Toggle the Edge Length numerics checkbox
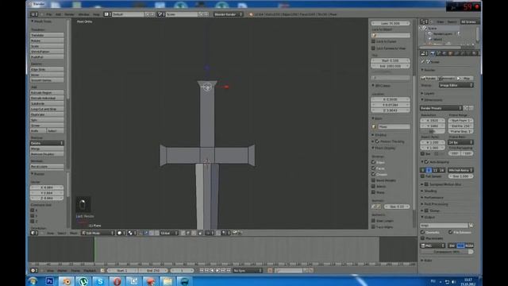The height and width of the screenshot is (286, 508). click(x=373, y=221)
